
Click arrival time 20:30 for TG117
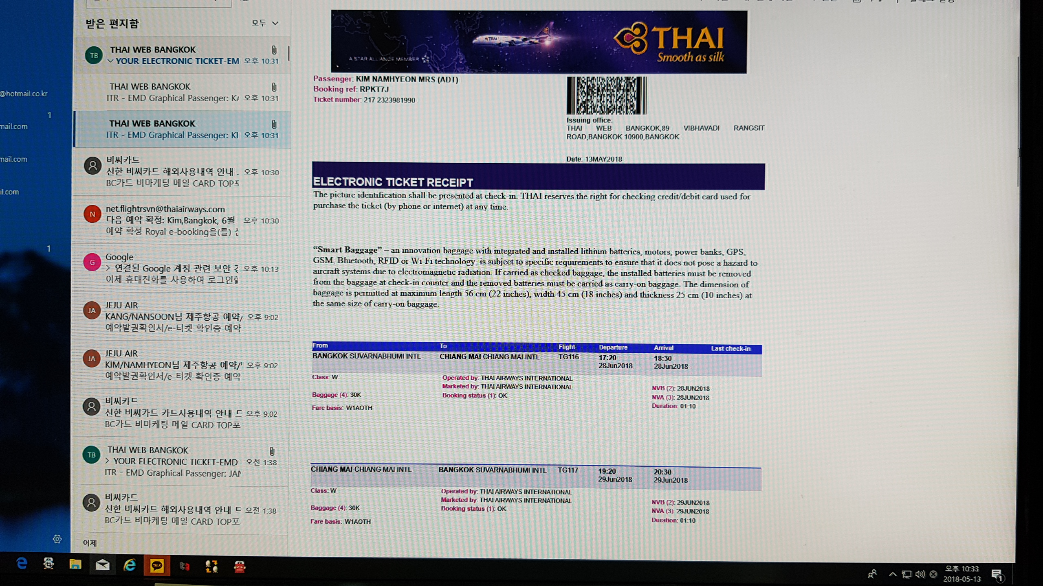662,472
